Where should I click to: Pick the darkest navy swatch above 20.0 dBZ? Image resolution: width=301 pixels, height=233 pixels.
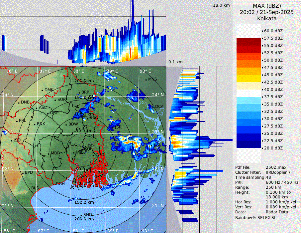point(249,144)
